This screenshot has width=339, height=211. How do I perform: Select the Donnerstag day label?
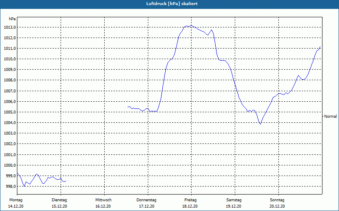[146, 200]
